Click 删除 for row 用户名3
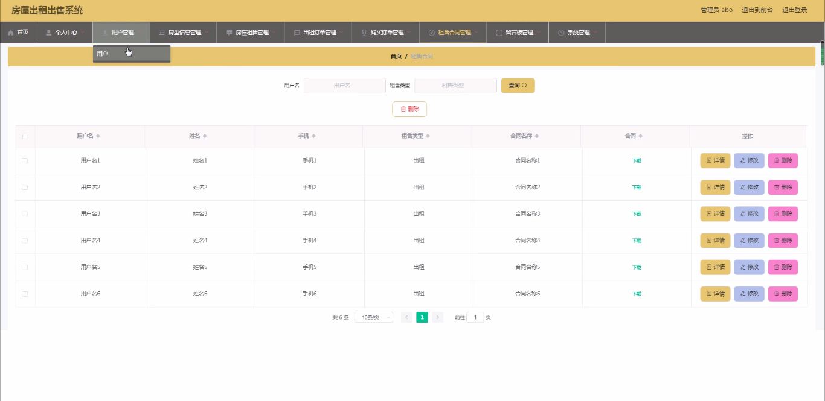Image resolution: width=825 pixels, height=401 pixels. pyautogui.click(x=783, y=214)
